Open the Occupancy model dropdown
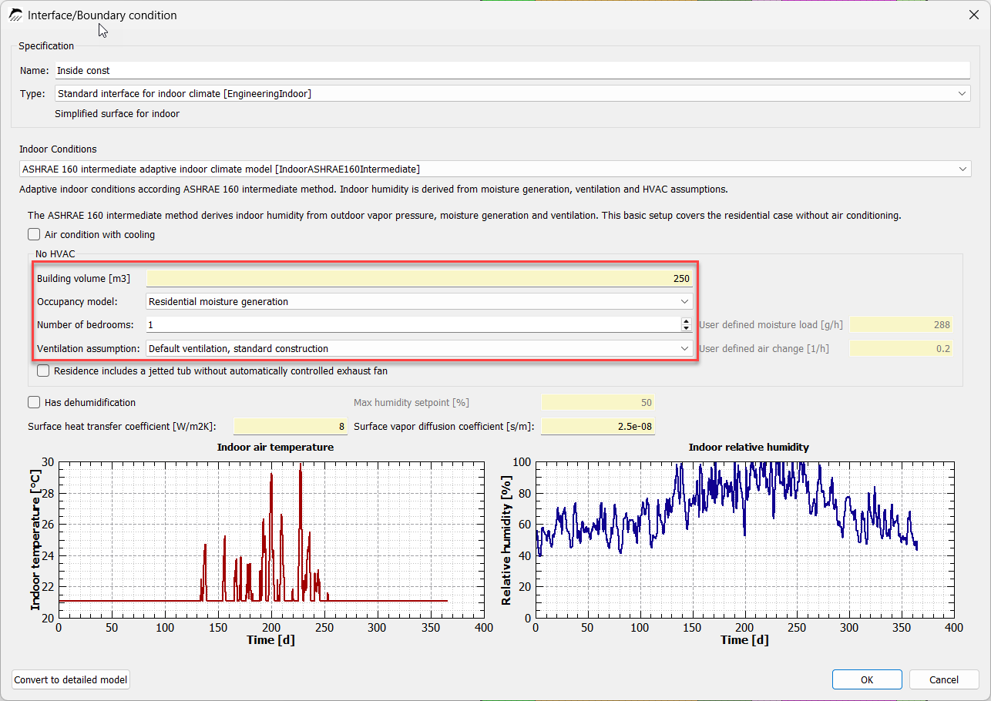 click(419, 301)
